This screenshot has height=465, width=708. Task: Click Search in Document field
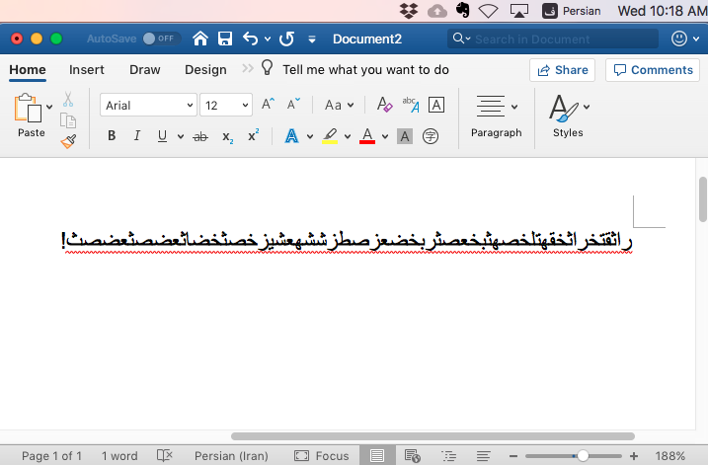(x=553, y=39)
